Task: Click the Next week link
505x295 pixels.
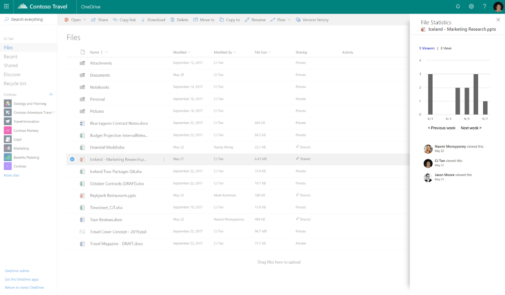Action: tap(471, 128)
